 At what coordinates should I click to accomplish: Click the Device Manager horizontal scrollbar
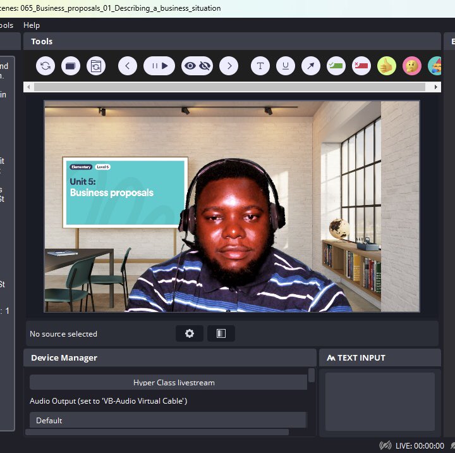[157, 432]
